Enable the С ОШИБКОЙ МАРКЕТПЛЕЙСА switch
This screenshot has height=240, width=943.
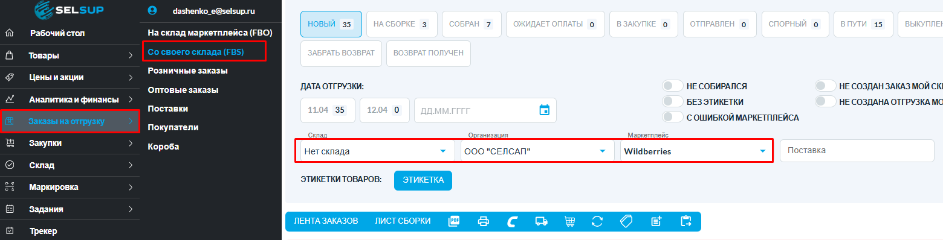point(673,117)
